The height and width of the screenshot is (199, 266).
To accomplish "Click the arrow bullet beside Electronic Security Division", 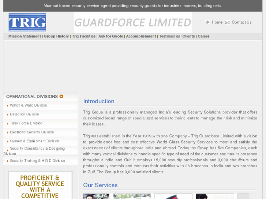I will 7,133.
